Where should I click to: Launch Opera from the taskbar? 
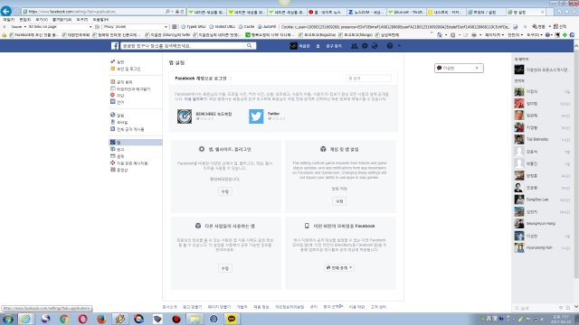(x=82, y=319)
